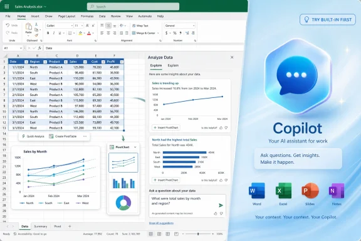
Task: Click the increase decimal icon
Action: [187, 33]
